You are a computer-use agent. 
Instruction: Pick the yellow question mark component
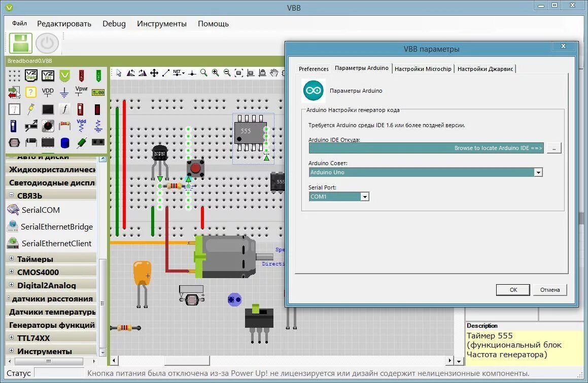(31, 92)
